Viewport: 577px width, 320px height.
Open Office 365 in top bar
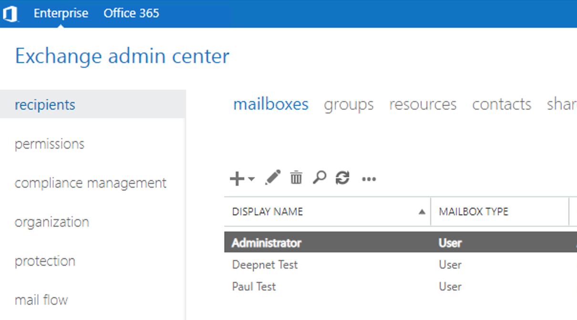tap(131, 13)
